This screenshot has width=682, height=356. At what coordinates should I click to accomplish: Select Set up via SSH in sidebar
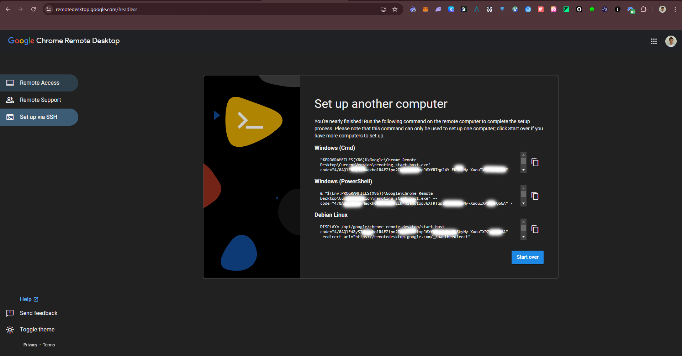pos(39,117)
